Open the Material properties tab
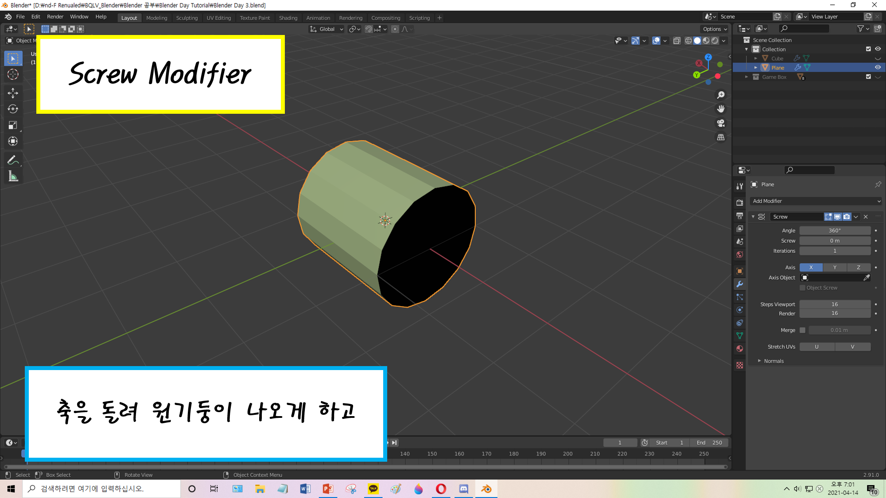 click(739, 349)
